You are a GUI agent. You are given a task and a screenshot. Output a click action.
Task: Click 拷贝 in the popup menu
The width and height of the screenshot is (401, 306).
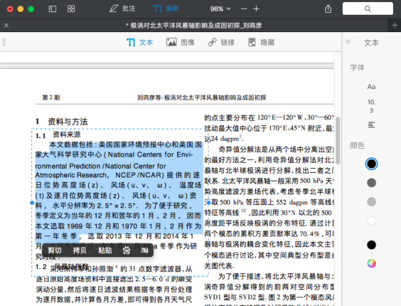(x=80, y=250)
